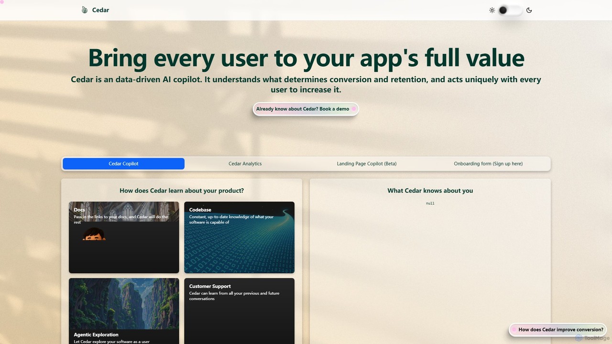Ask "How does Cedar improve conversion?"
612x344 pixels.
coord(557,330)
